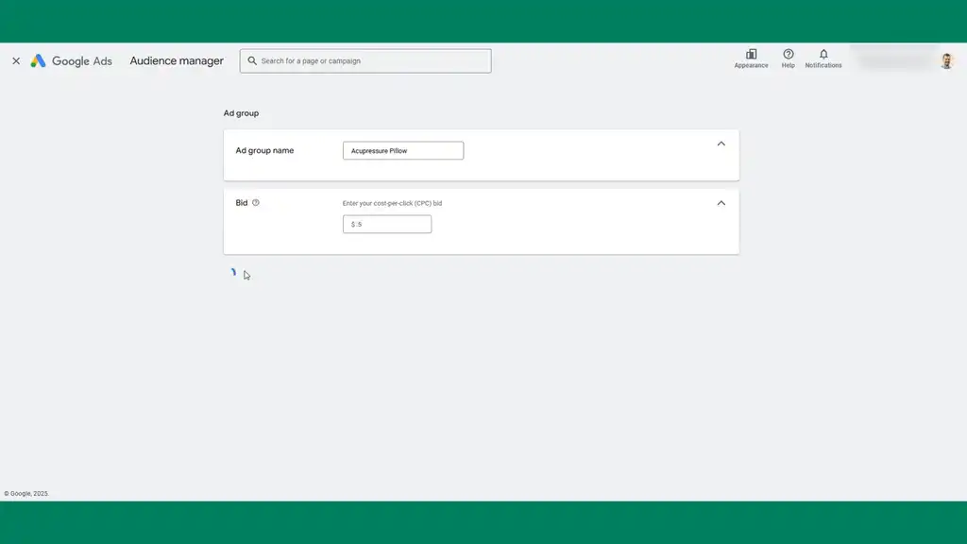Collapse the Ad group name section

click(721, 144)
